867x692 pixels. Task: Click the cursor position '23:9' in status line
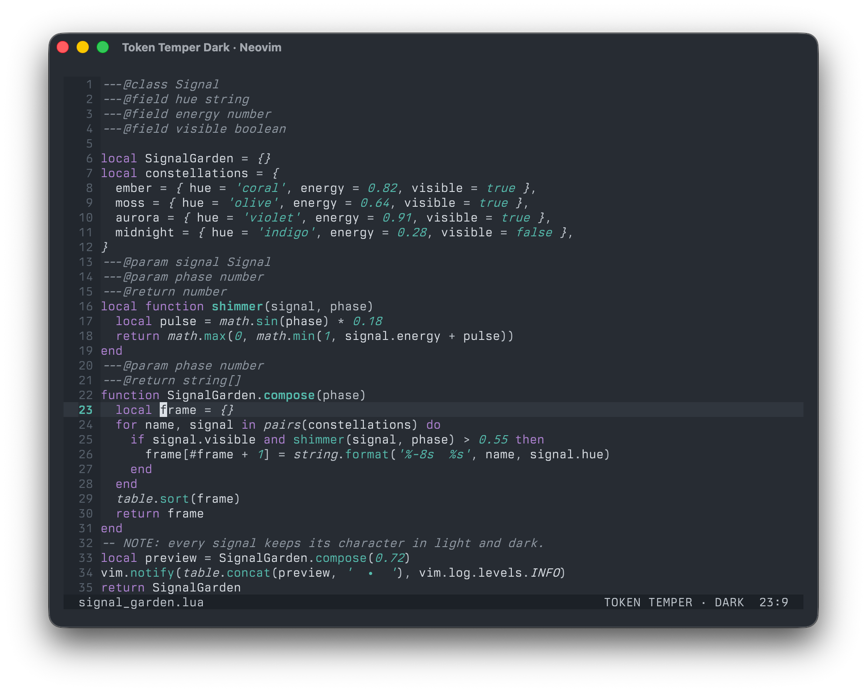773,602
